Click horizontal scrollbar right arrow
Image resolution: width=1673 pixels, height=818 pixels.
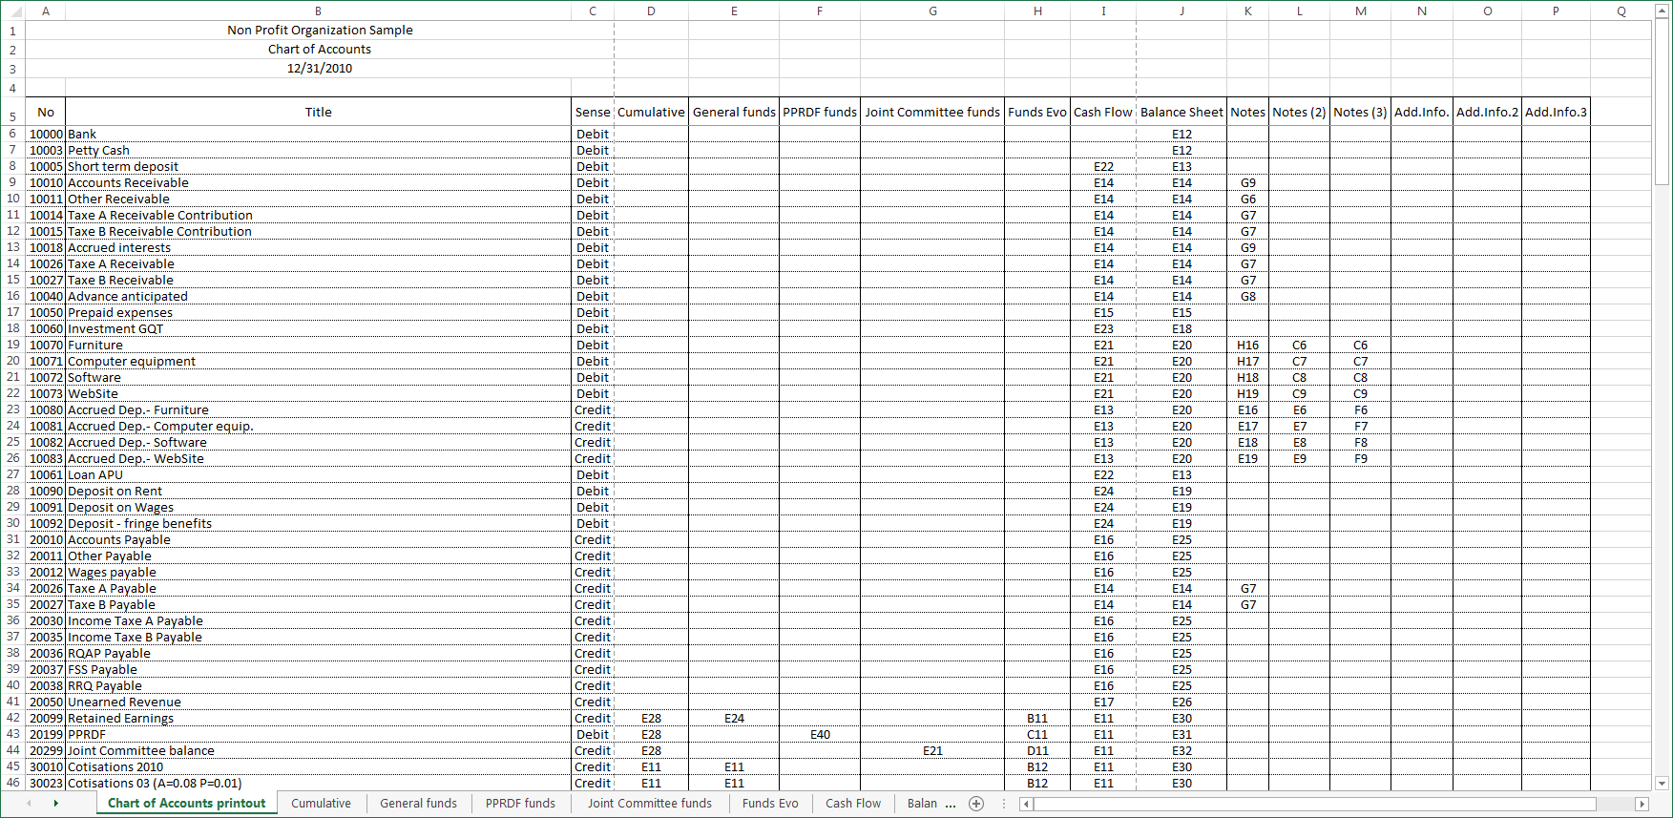coord(1642,804)
